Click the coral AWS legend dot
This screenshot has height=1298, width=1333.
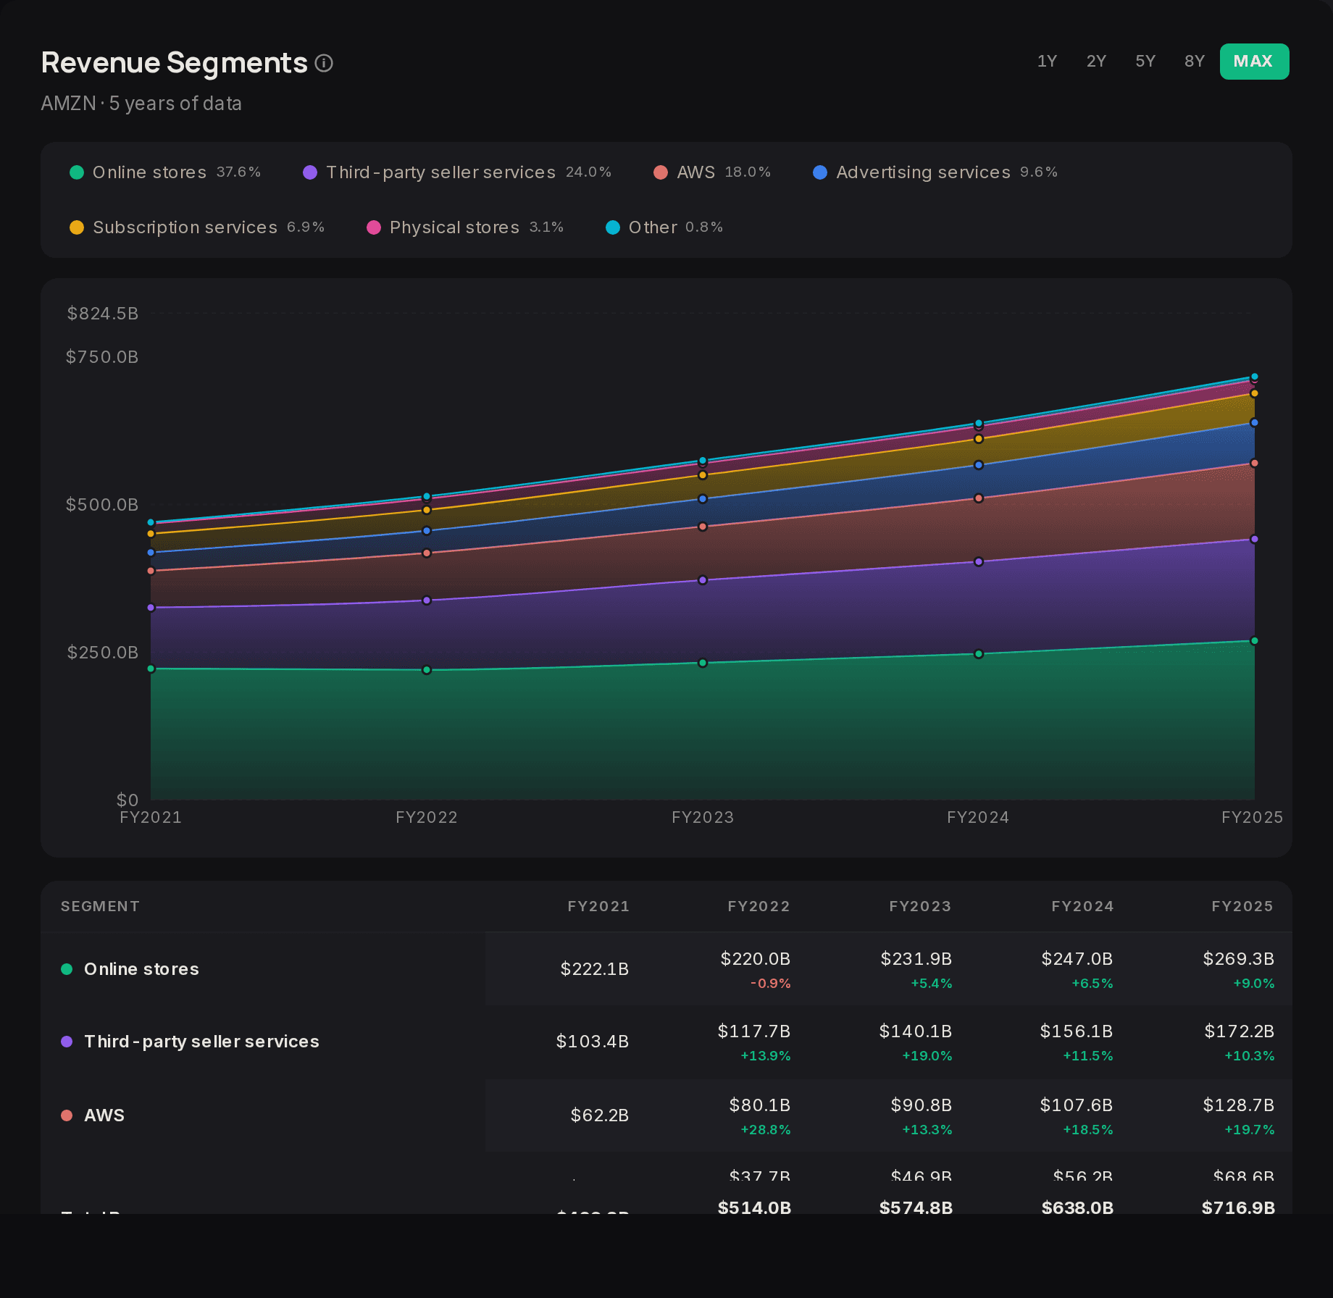tap(661, 172)
